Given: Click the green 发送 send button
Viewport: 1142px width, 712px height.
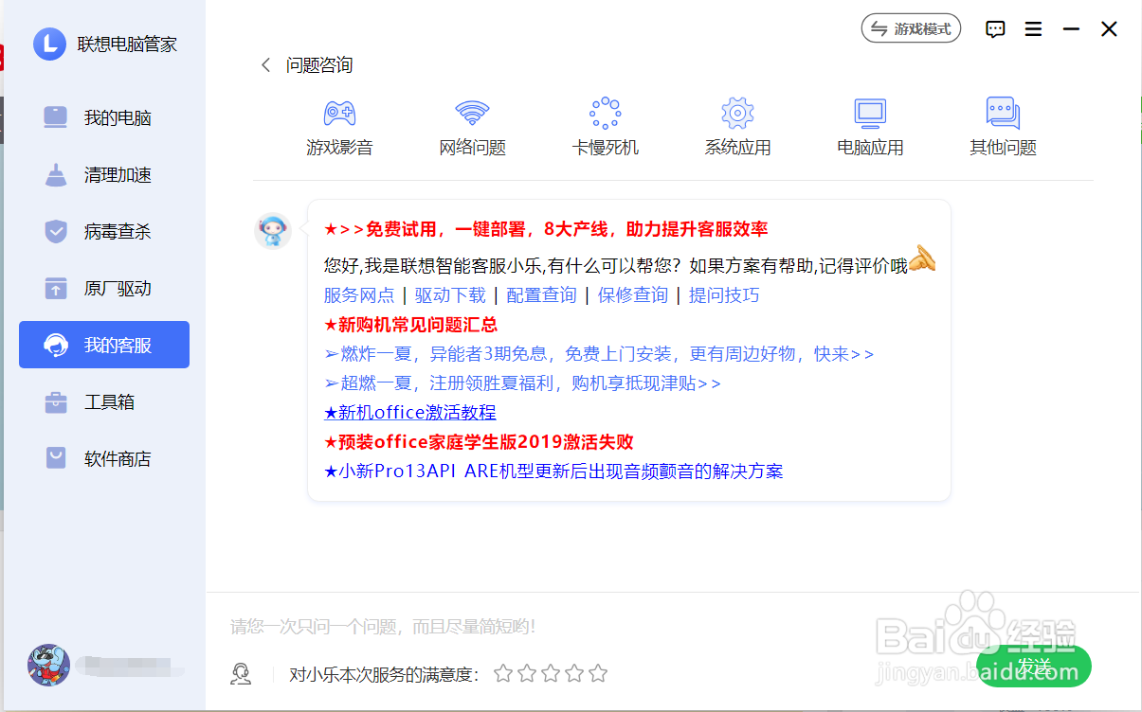Looking at the screenshot, I should (x=1034, y=666).
